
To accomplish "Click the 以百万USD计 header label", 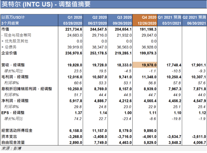I will 13,17.
